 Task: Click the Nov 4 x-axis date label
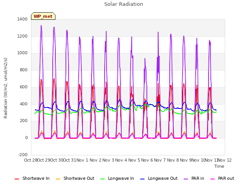tap(121, 160)
